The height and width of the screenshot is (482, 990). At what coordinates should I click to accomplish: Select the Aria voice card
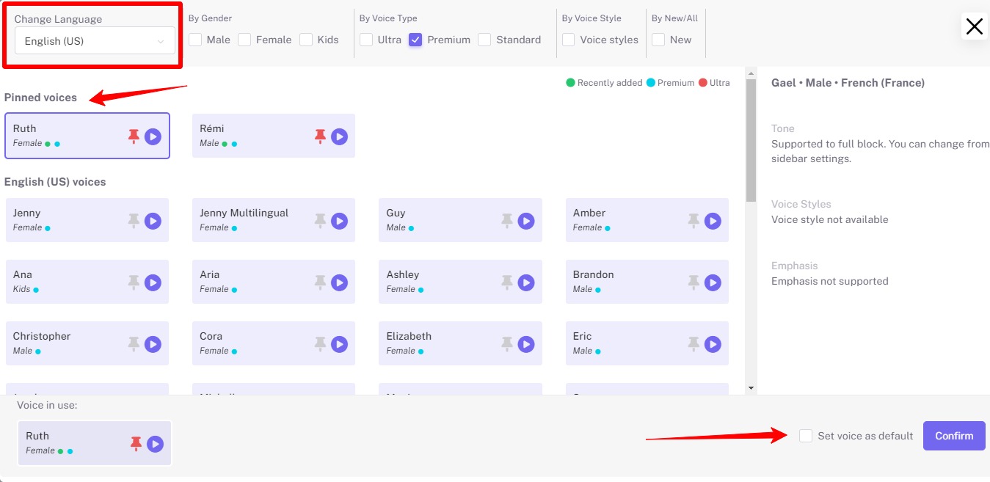coord(274,282)
